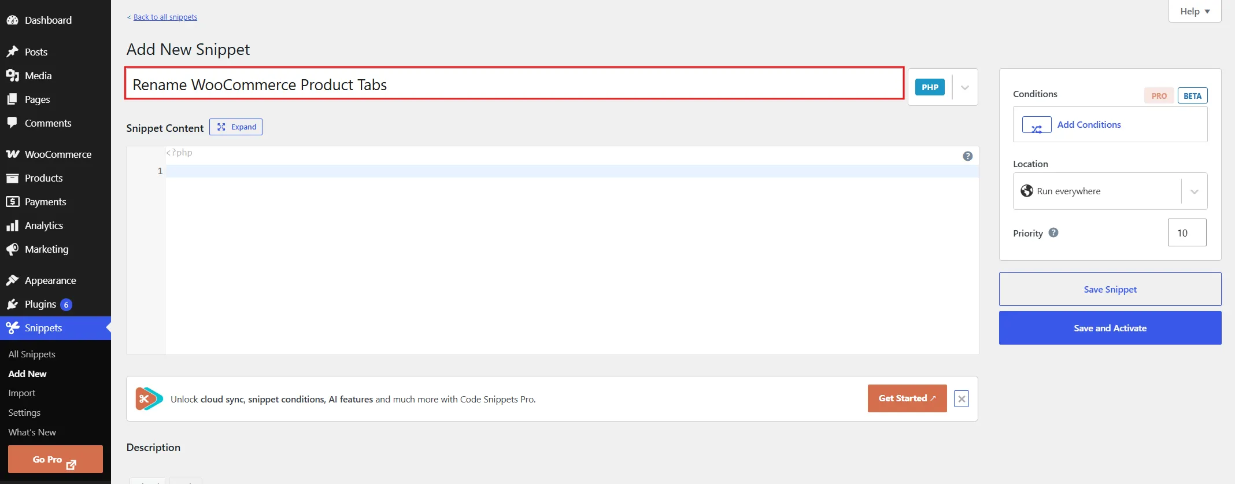
Task: Click the external link icon on Go Pro
Action: pos(71,464)
